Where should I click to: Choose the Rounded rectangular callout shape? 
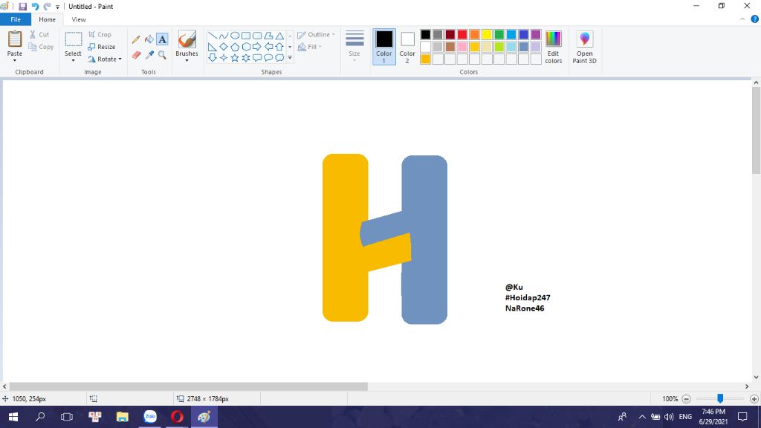pyautogui.click(x=257, y=58)
